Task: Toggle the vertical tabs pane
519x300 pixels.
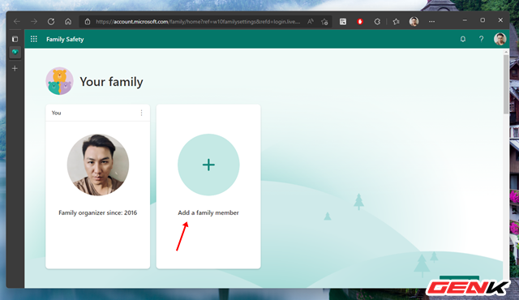Action: [x=15, y=39]
